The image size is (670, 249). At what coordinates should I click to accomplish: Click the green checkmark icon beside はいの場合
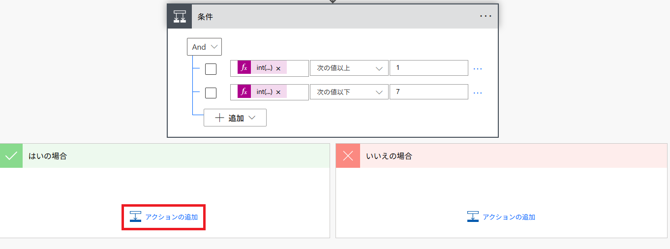pos(11,156)
